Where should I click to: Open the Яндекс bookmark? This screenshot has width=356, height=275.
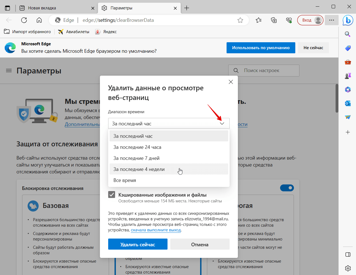[x=106, y=32]
